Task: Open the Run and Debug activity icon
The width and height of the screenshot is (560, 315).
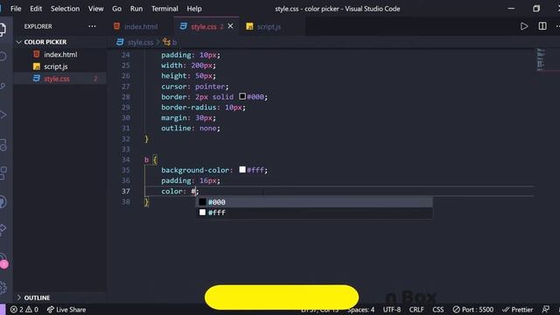Action: tap(3, 115)
